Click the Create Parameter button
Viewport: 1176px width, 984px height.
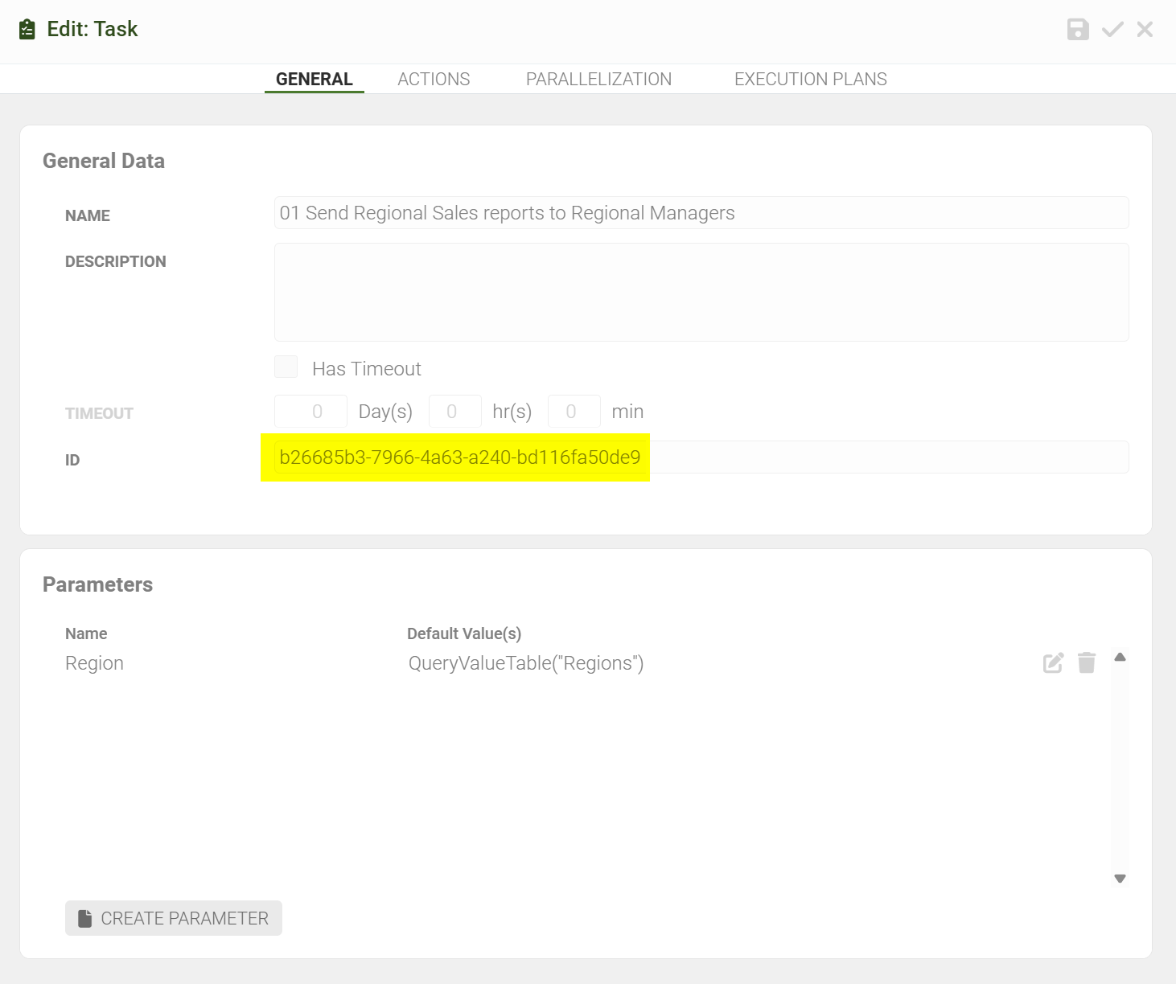[x=174, y=918]
